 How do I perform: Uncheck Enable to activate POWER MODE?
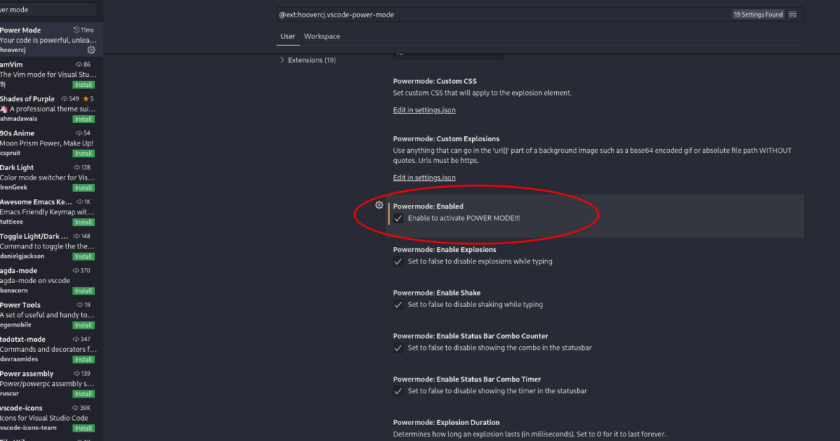398,218
